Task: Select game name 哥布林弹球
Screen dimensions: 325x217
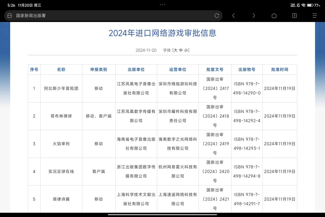Action: coord(61,116)
